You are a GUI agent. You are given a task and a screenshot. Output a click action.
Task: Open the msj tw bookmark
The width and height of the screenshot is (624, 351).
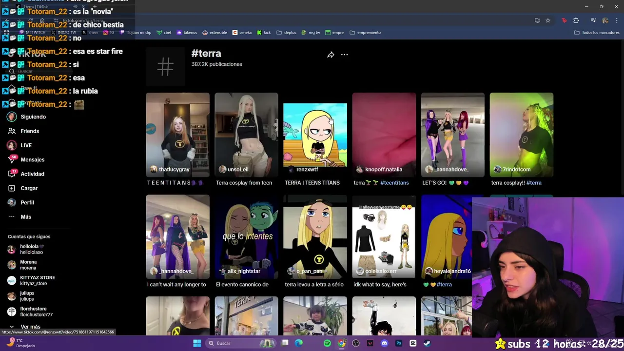click(311, 33)
